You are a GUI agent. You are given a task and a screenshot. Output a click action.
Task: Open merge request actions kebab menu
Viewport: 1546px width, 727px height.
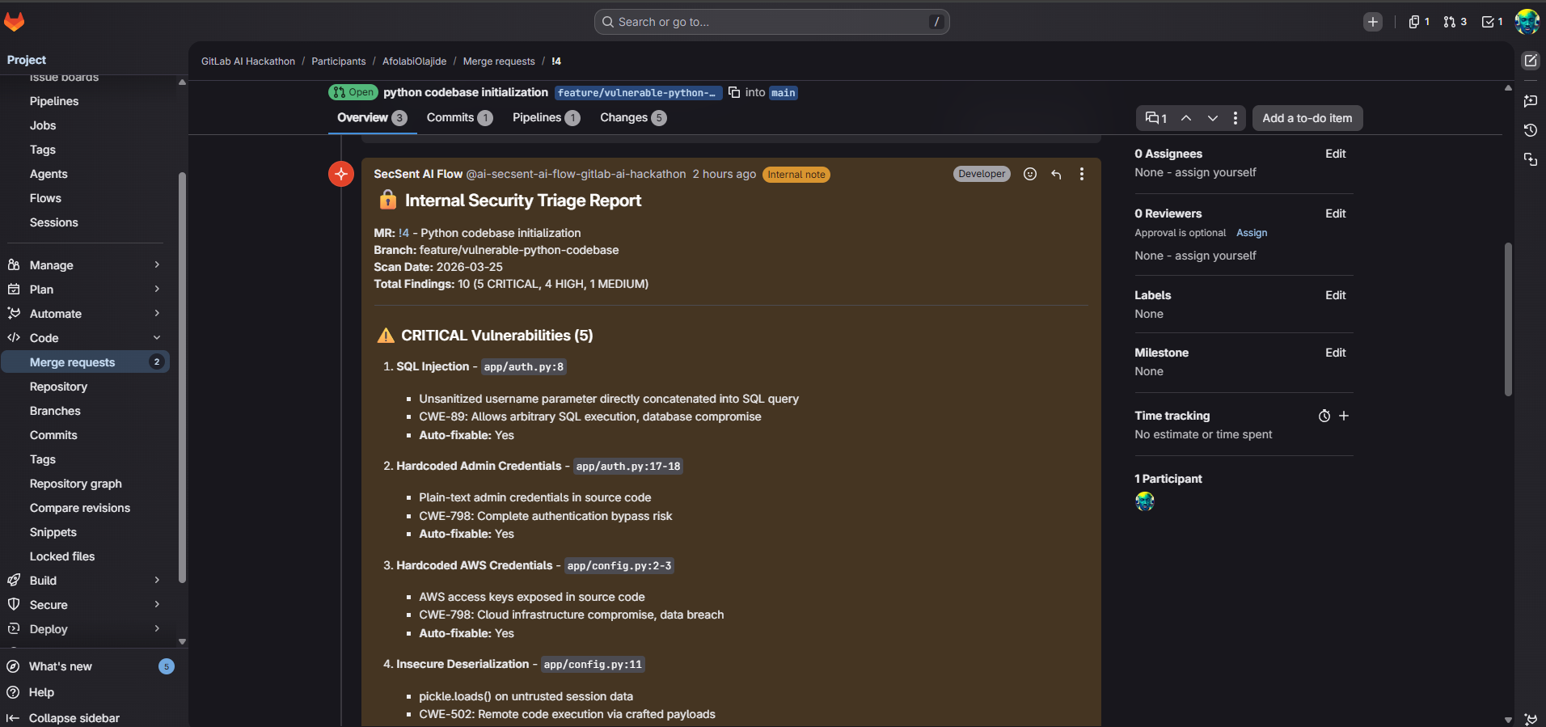[1236, 118]
